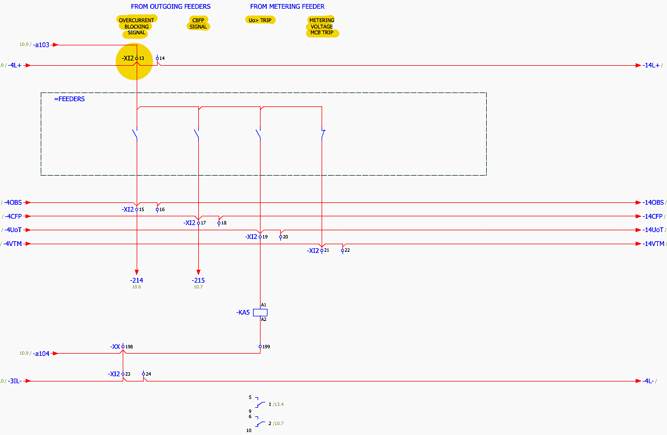
Task: Select the -3IL- potential label
Action: (15, 381)
